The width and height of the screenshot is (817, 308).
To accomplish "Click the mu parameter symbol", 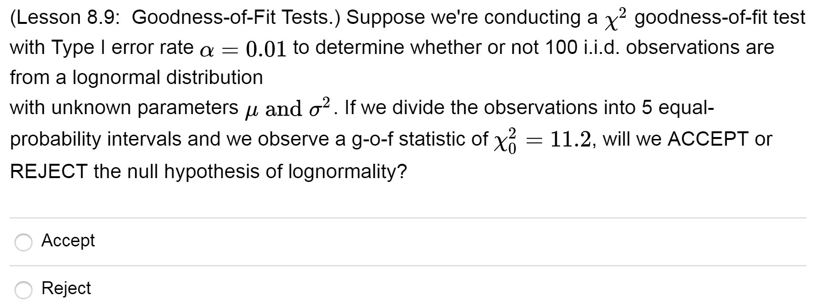I will [x=250, y=110].
